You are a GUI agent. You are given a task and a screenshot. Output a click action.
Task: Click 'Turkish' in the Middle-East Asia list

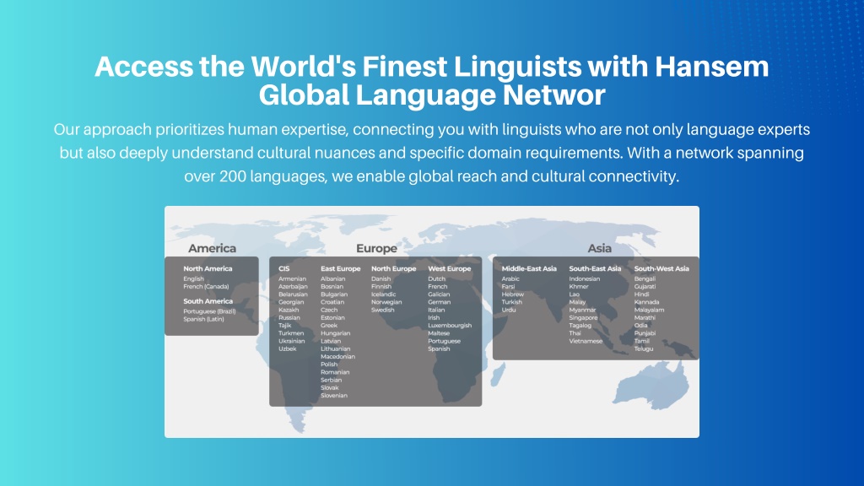[x=511, y=302]
